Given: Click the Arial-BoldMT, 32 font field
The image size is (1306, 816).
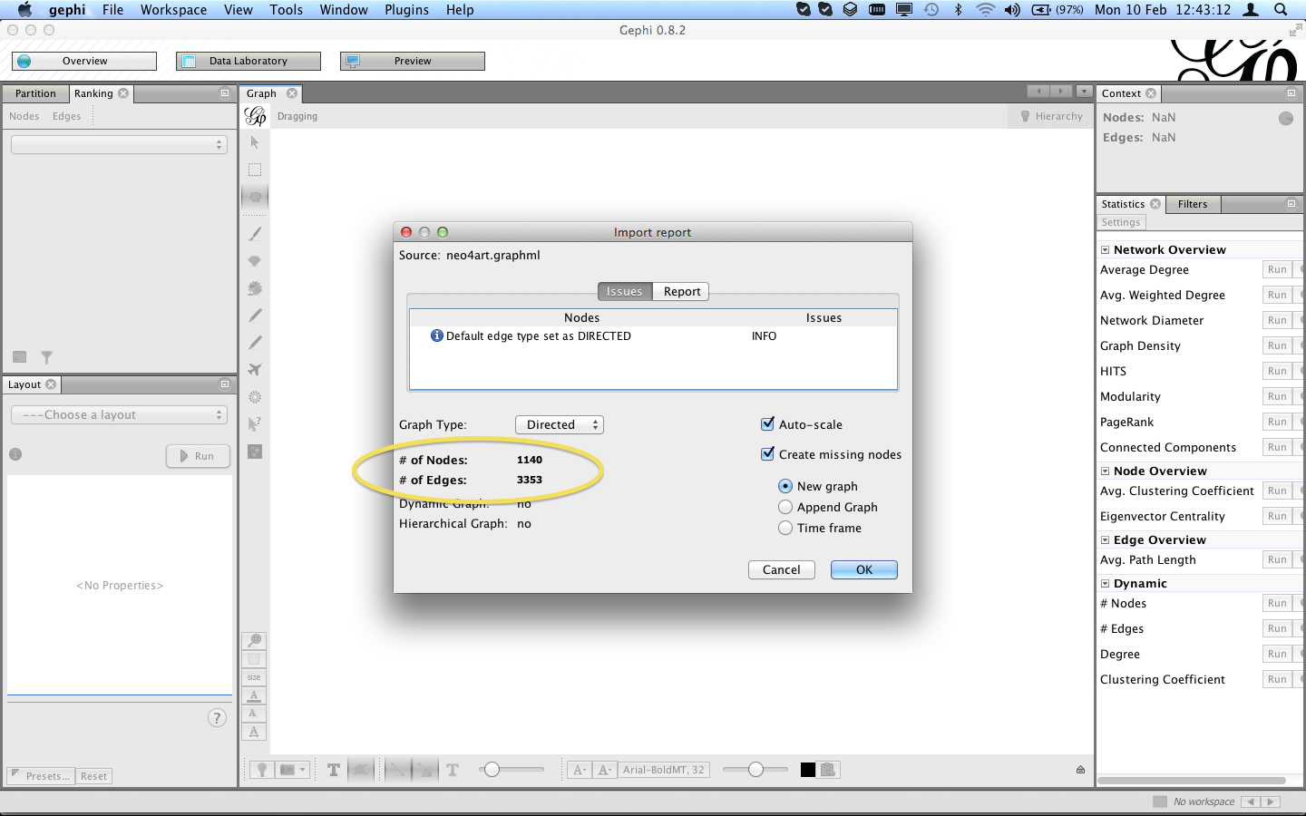Looking at the screenshot, I should [x=664, y=770].
